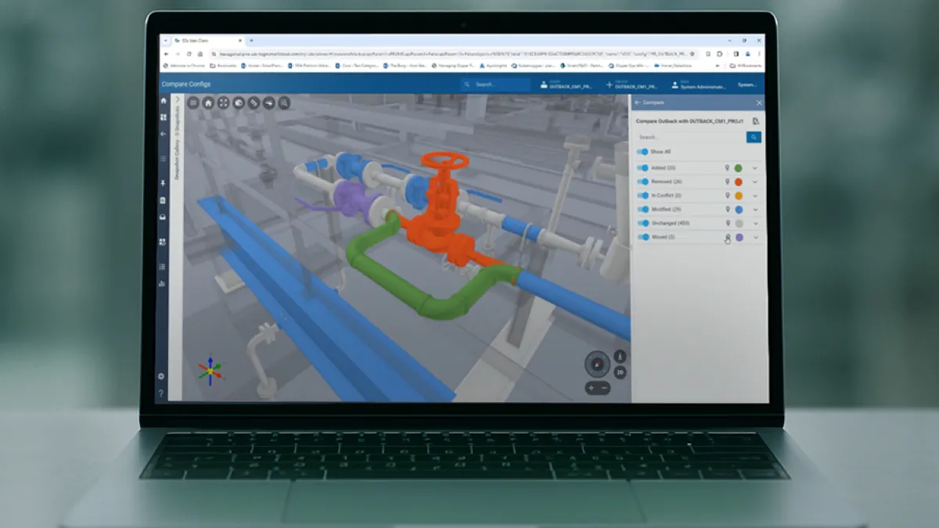Click the compass navigation widget in viewer
Screen dimensions: 939x528
pyautogui.click(x=596, y=363)
